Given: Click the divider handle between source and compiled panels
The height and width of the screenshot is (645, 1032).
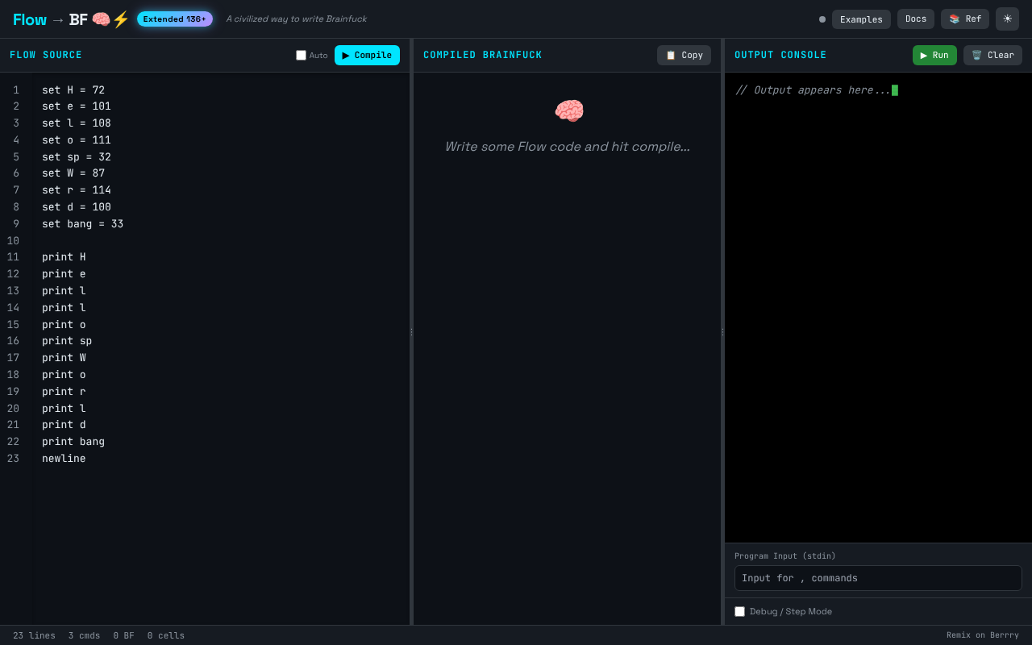Looking at the screenshot, I should (x=411, y=331).
